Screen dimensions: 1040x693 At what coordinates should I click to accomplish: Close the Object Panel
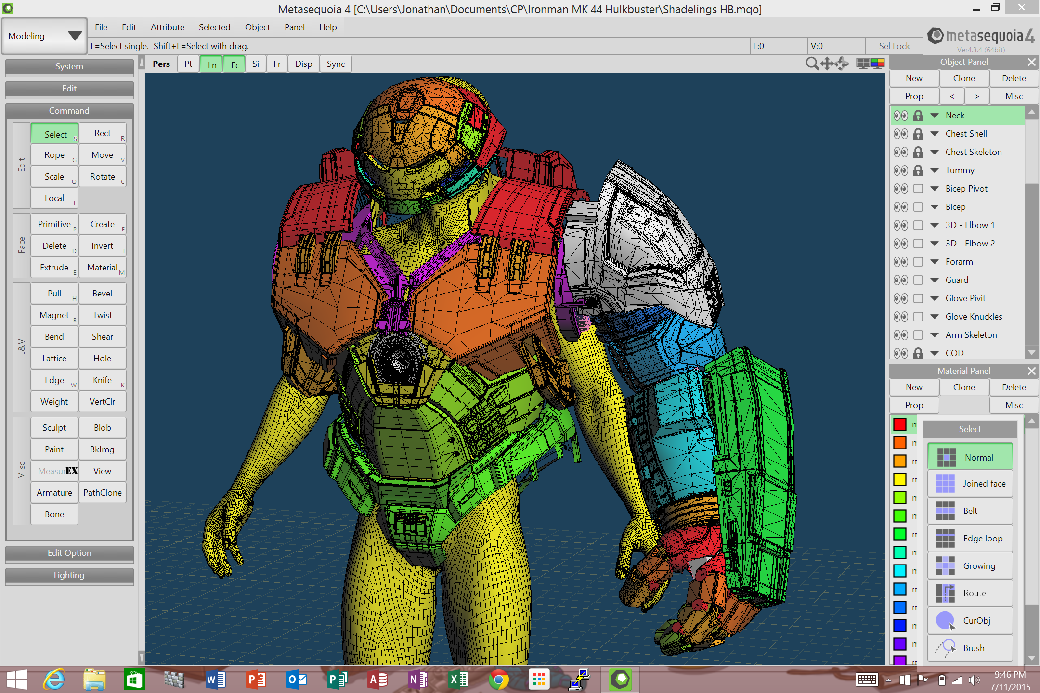(1031, 62)
